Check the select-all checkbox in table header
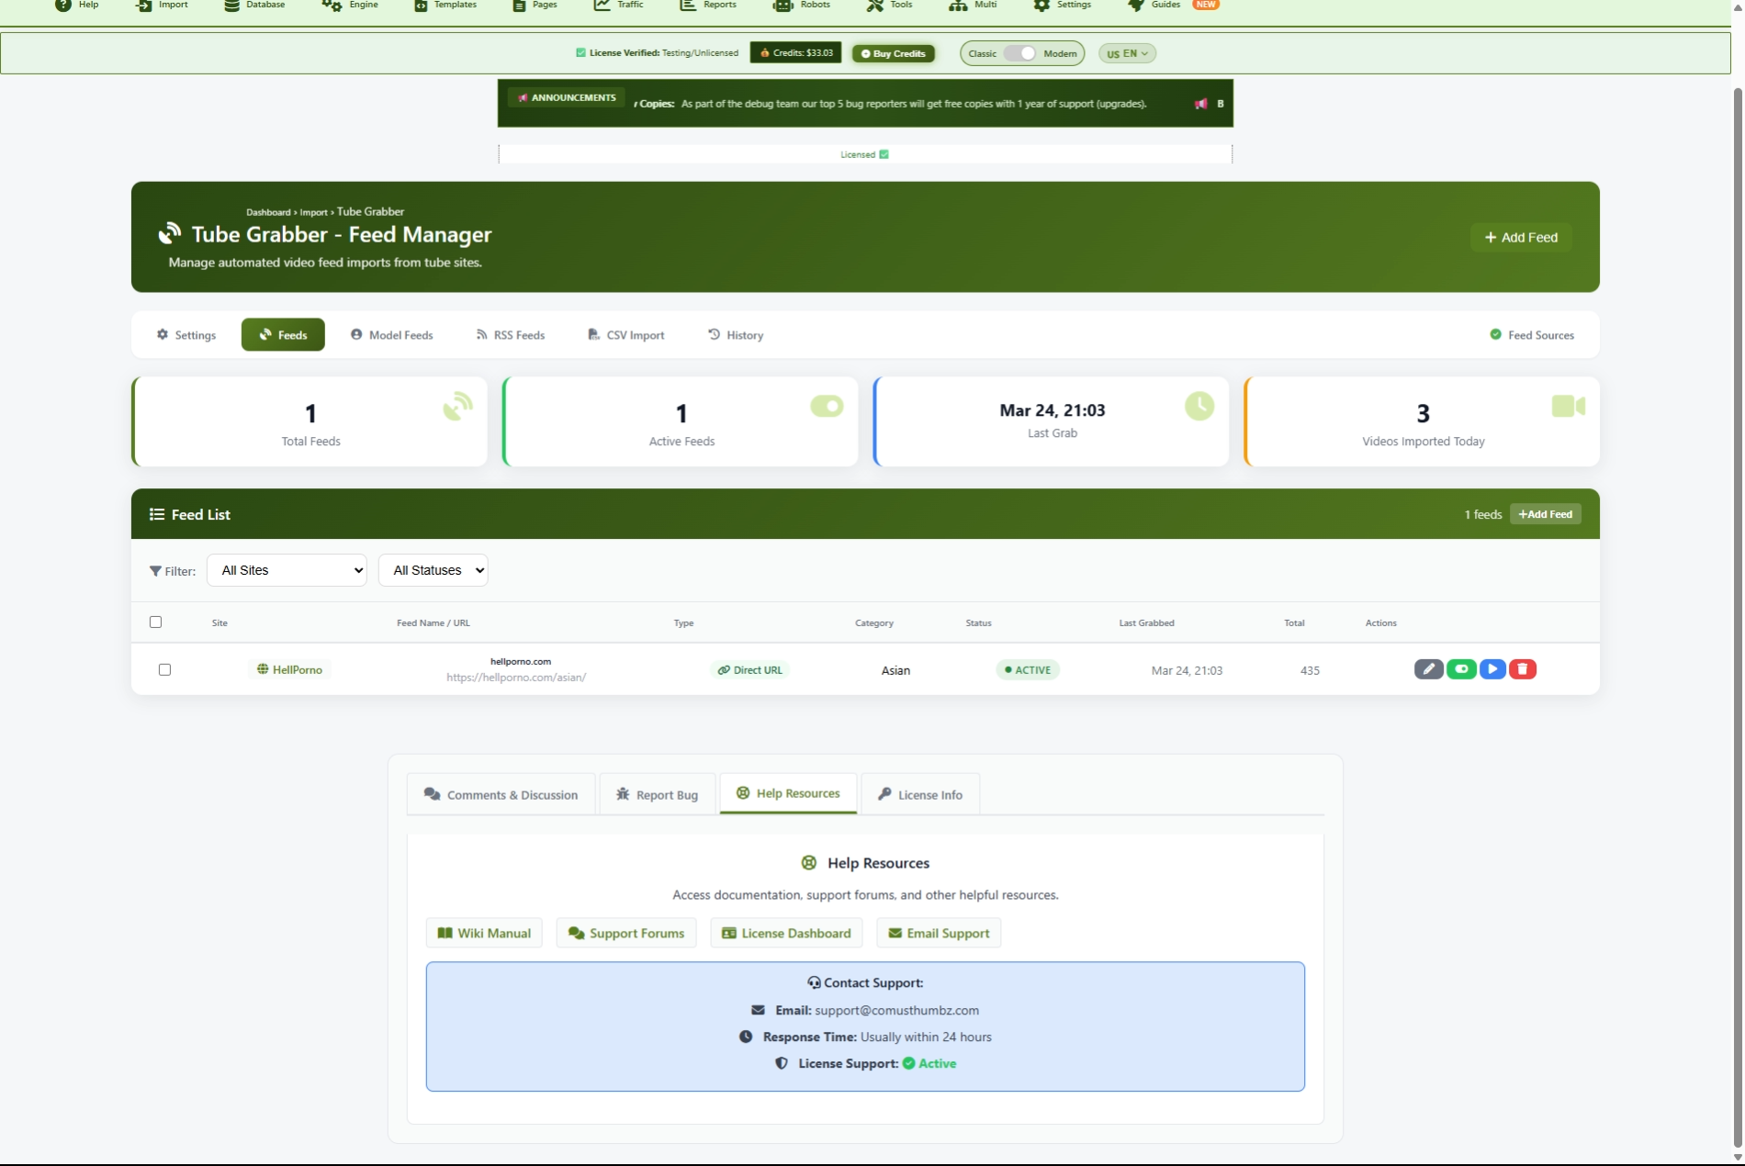The width and height of the screenshot is (1745, 1166). tap(155, 622)
